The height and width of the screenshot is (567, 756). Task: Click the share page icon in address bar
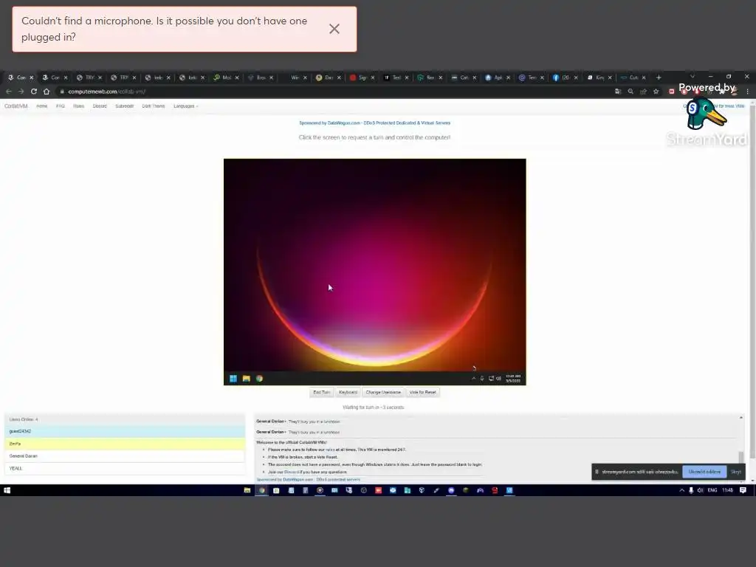[x=643, y=91]
